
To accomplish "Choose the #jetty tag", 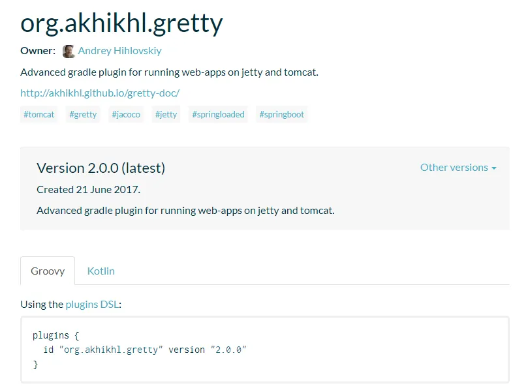I will (x=166, y=114).
